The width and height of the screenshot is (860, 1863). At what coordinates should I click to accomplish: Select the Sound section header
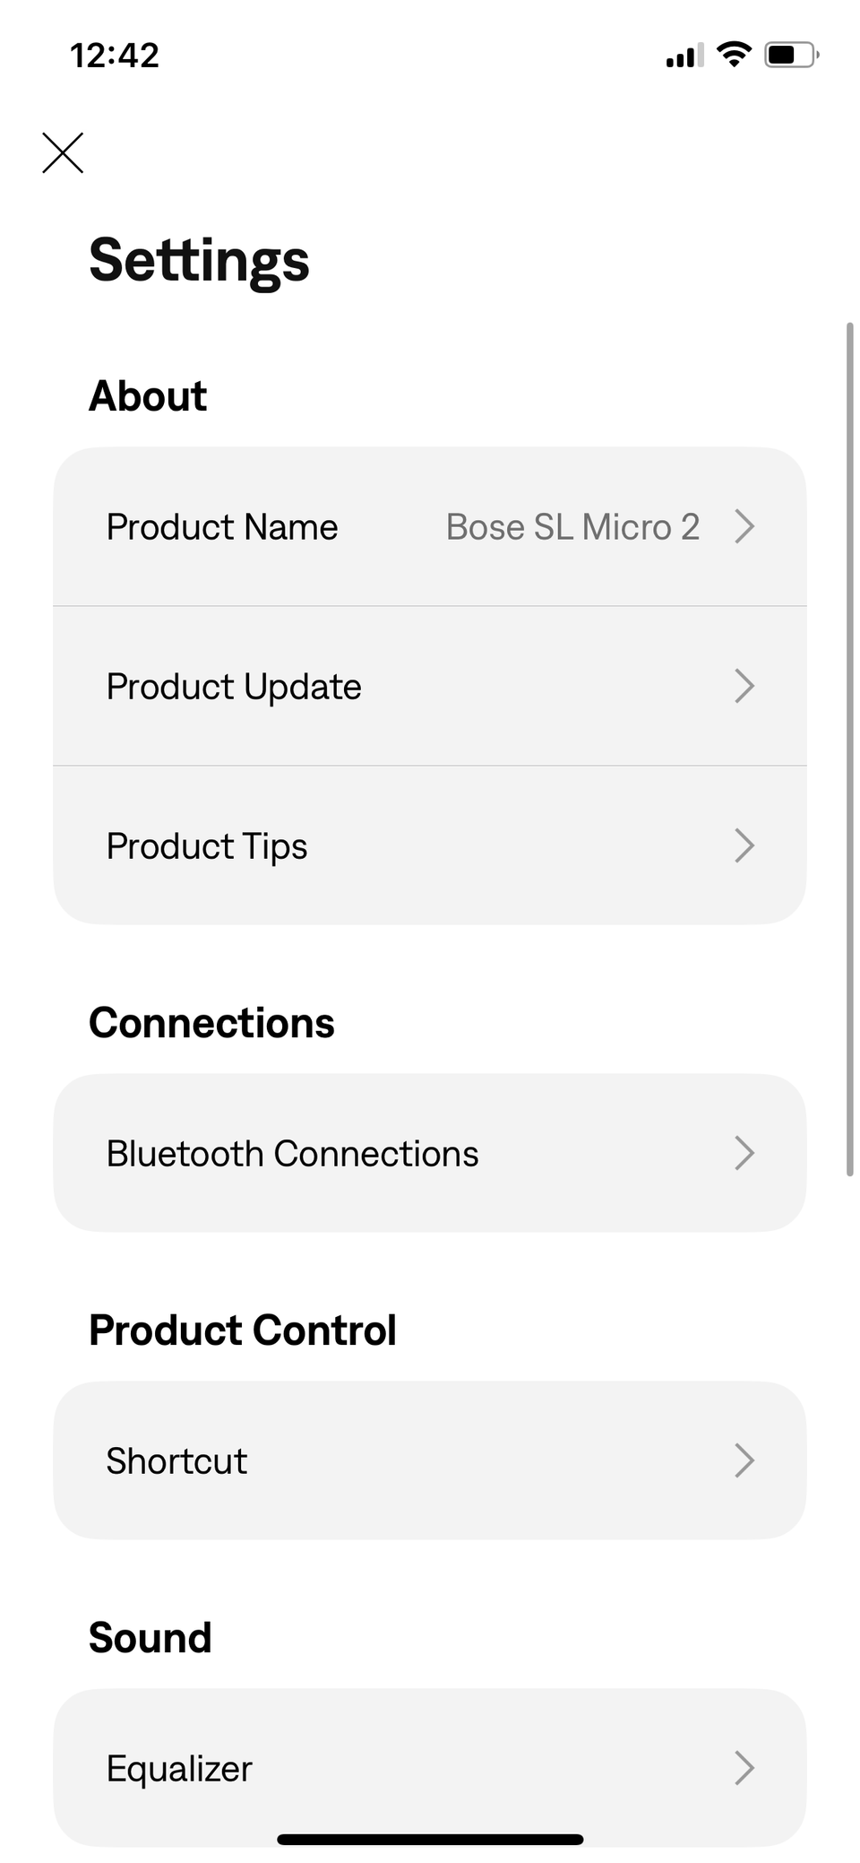(149, 1637)
